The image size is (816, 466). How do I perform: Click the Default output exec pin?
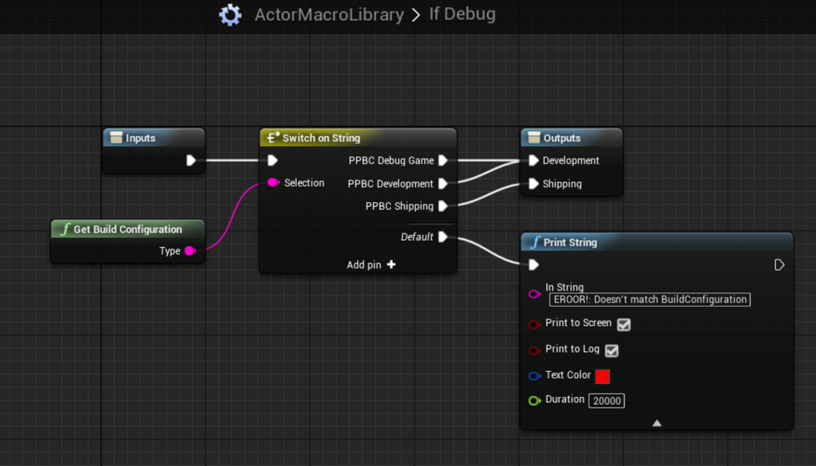click(443, 237)
